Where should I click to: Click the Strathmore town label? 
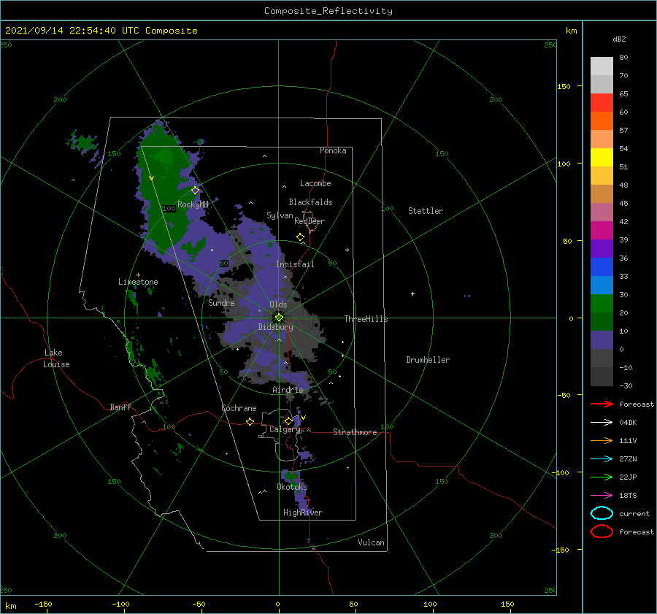(355, 432)
